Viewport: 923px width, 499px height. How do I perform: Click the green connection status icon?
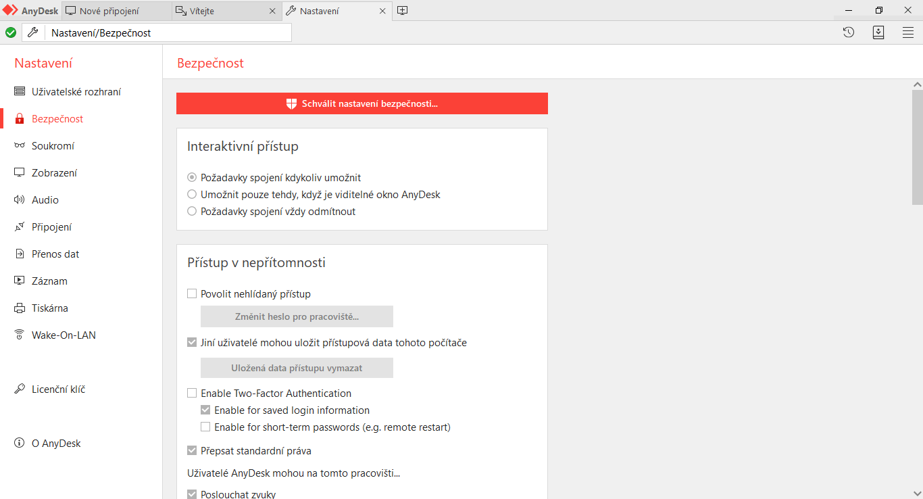[x=11, y=32]
